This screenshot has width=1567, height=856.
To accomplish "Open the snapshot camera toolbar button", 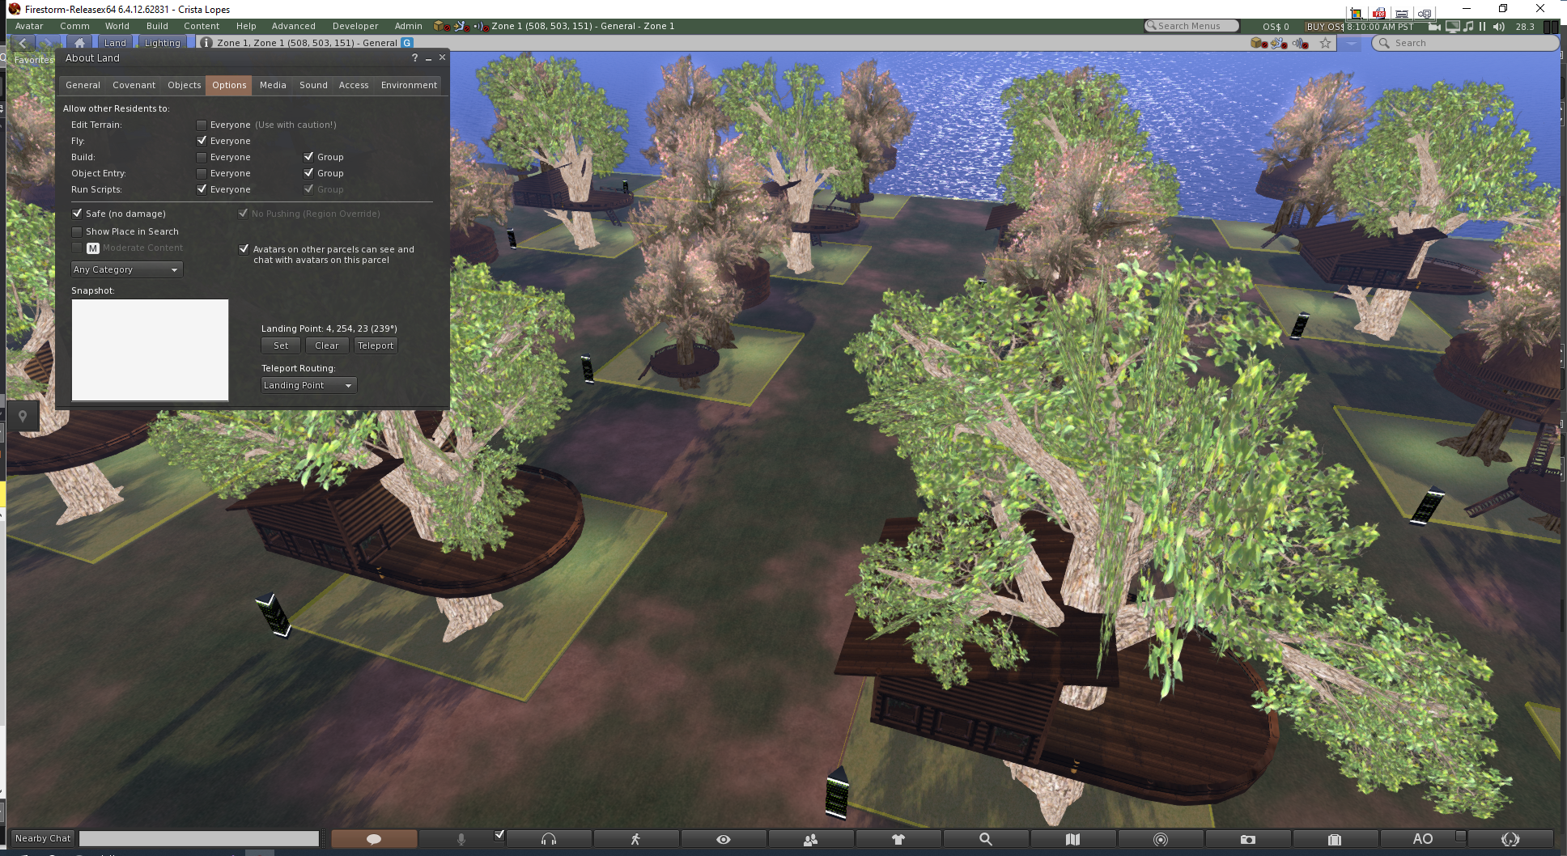I will point(1248,839).
